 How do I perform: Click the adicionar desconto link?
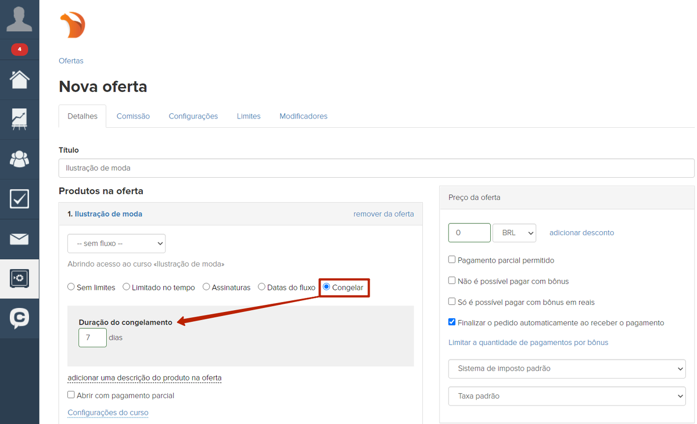coord(581,233)
